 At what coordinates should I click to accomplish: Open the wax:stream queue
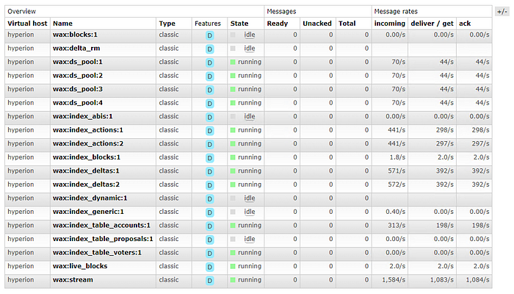[x=73, y=280]
